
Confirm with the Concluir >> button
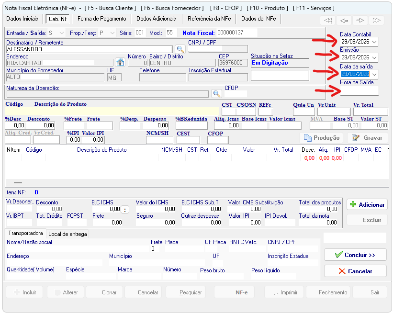(355, 255)
